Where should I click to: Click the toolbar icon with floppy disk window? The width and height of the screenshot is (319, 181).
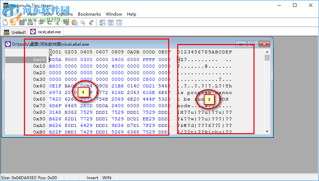coord(111,23)
